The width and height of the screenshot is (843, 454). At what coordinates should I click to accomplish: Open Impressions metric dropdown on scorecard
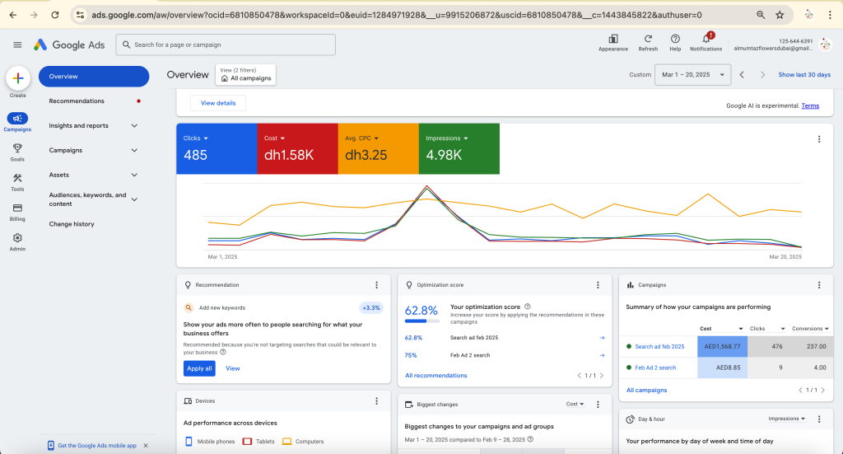447,138
